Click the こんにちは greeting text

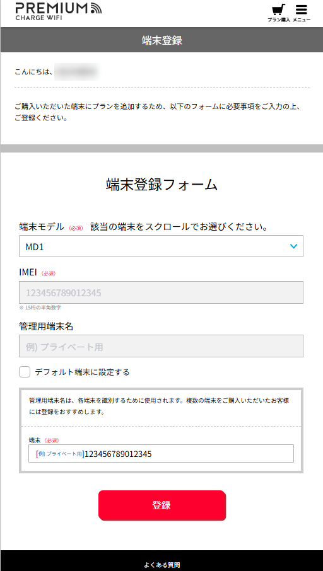[x=34, y=72]
